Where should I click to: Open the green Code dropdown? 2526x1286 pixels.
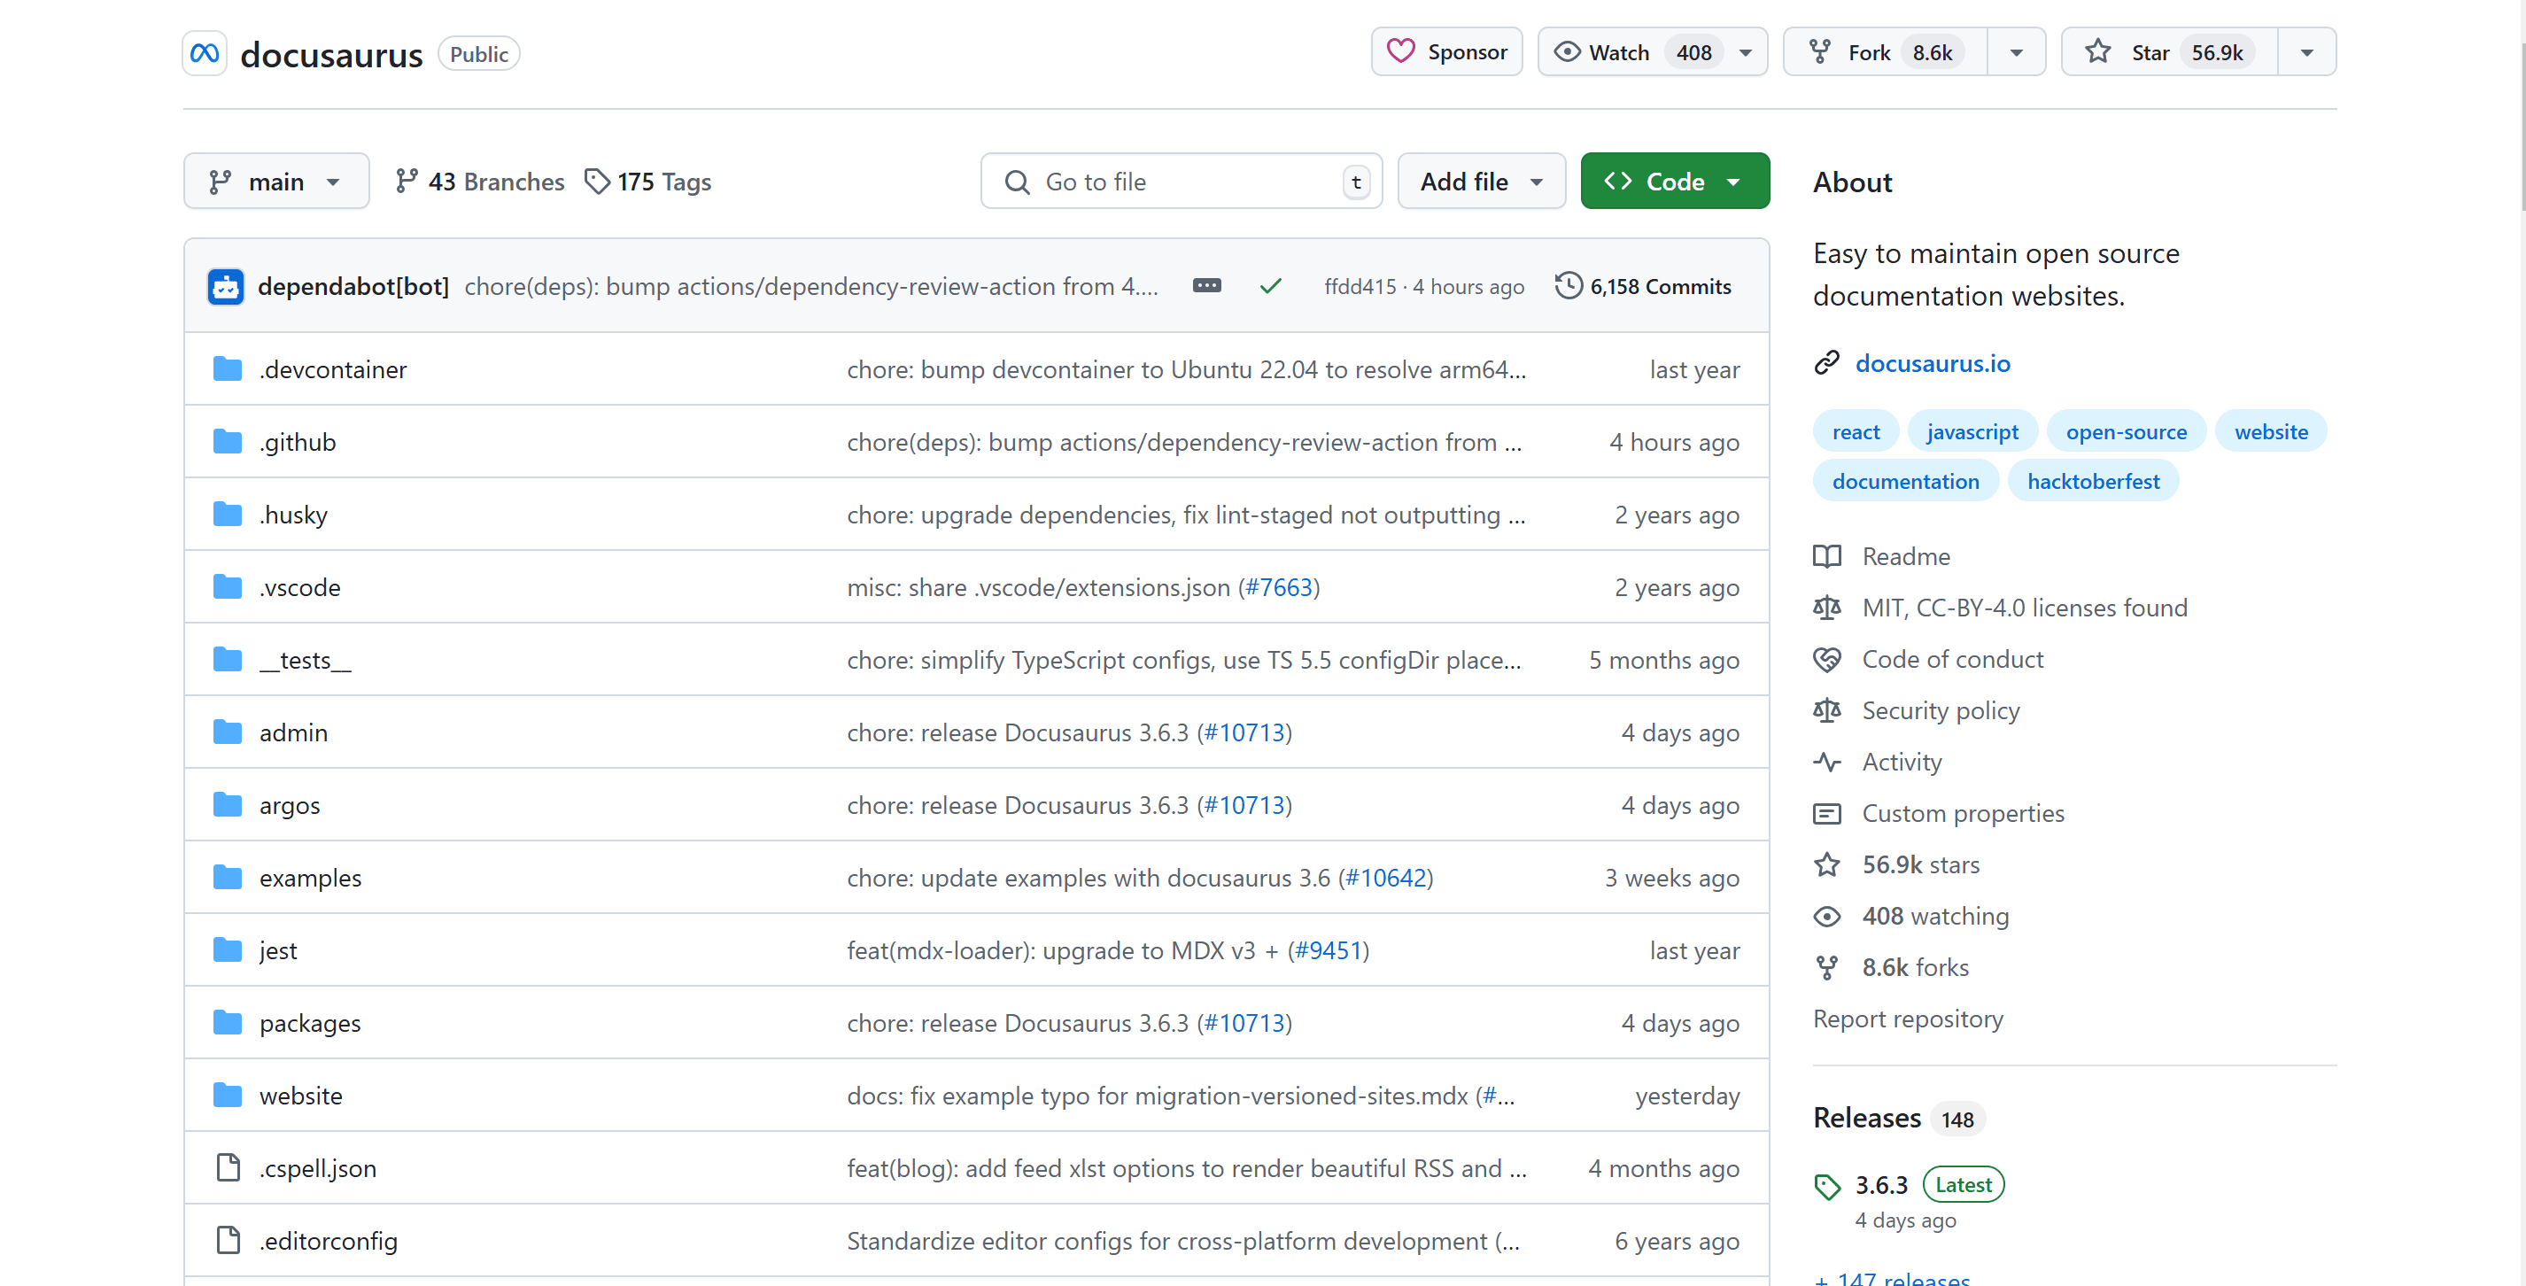pyautogui.click(x=1674, y=182)
